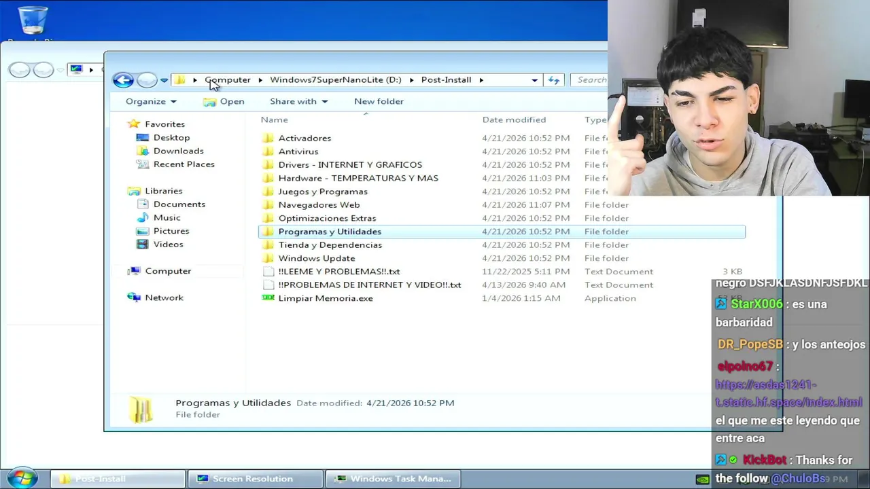The height and width of the screenshot is (489, 870).
Task: Open the Documents library
Action: 179,204
